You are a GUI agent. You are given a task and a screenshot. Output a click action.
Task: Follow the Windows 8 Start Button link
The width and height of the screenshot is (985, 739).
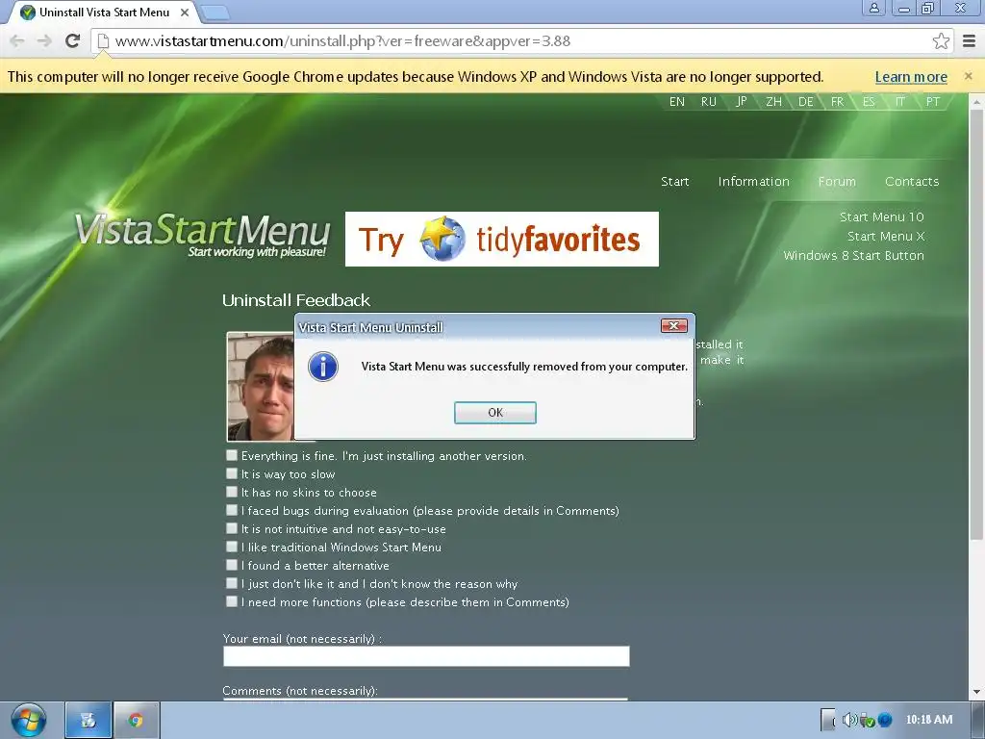click(x=854, y=255)
